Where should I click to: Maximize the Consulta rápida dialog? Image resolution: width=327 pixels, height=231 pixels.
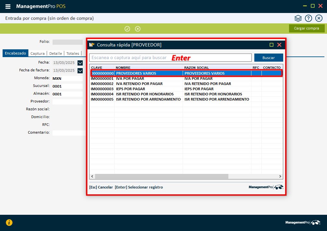tap(271, 45)
